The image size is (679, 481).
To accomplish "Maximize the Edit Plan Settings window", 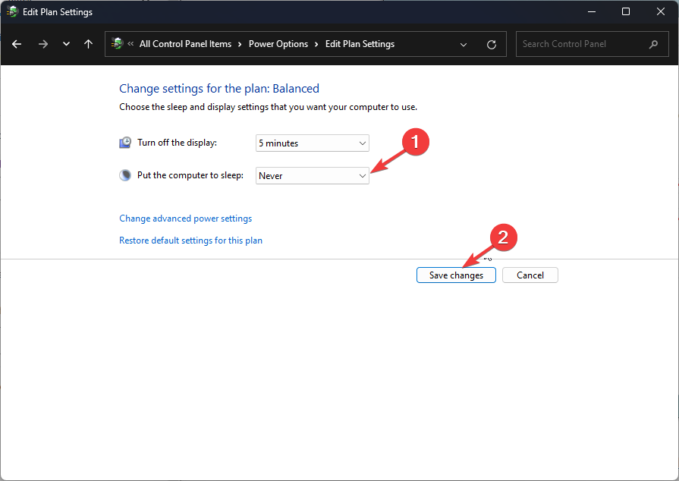I will point(626,11).
